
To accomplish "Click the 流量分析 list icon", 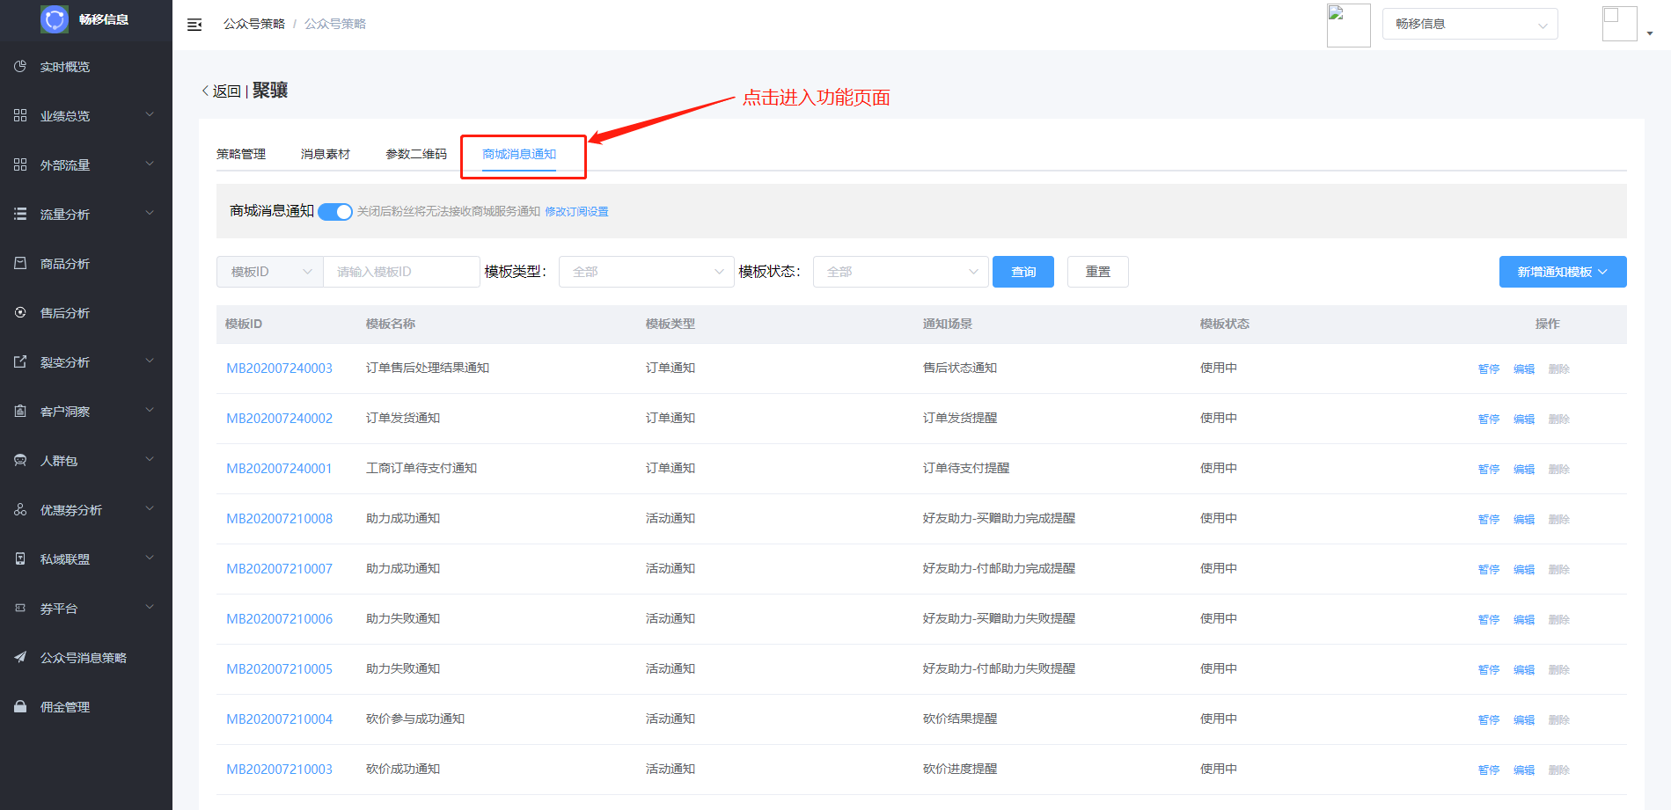I will 20,215.
